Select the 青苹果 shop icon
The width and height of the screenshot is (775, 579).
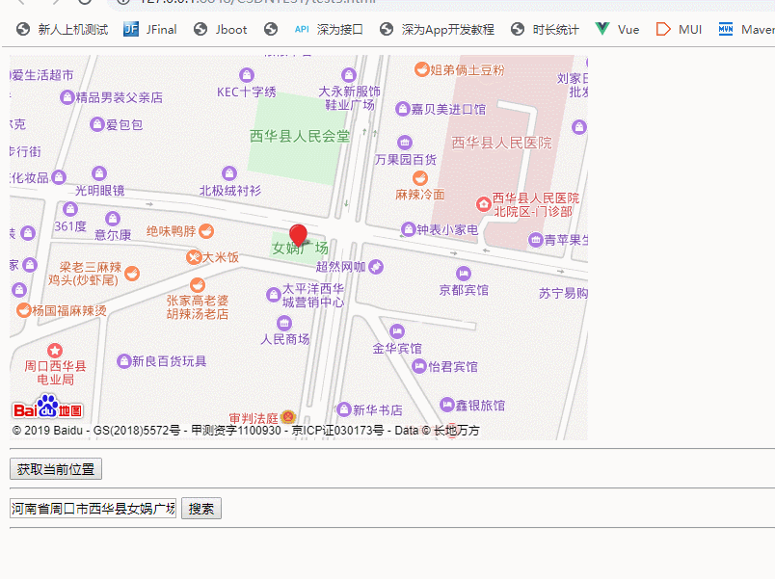(x=536, y=240)
